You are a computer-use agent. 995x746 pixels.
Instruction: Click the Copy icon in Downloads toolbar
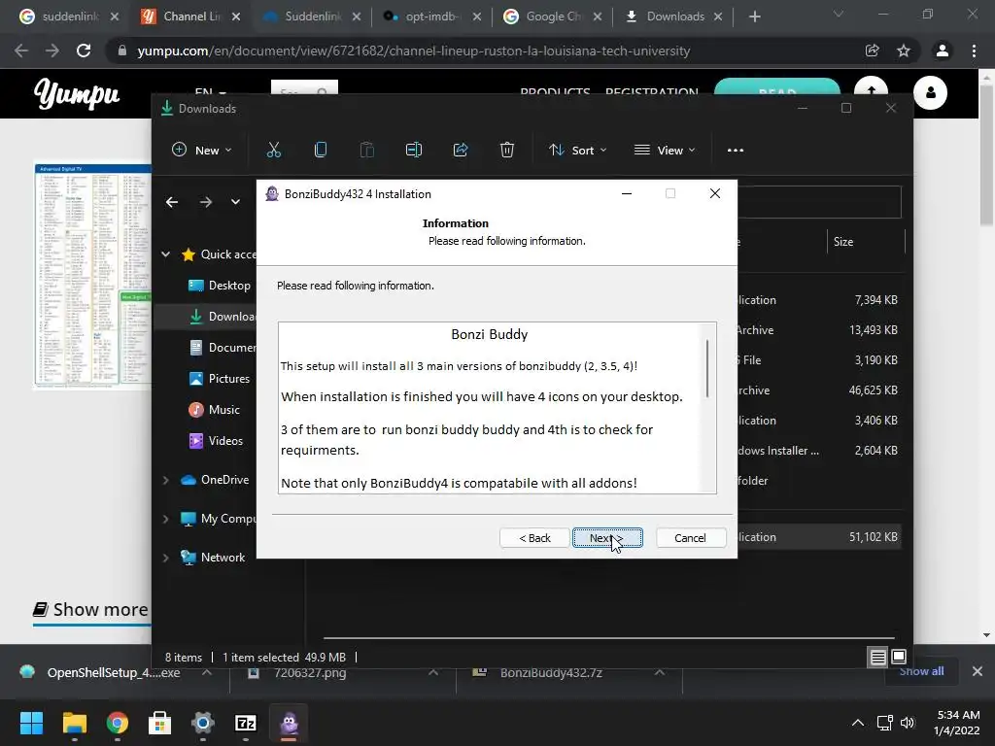click(x=321, y=150)
